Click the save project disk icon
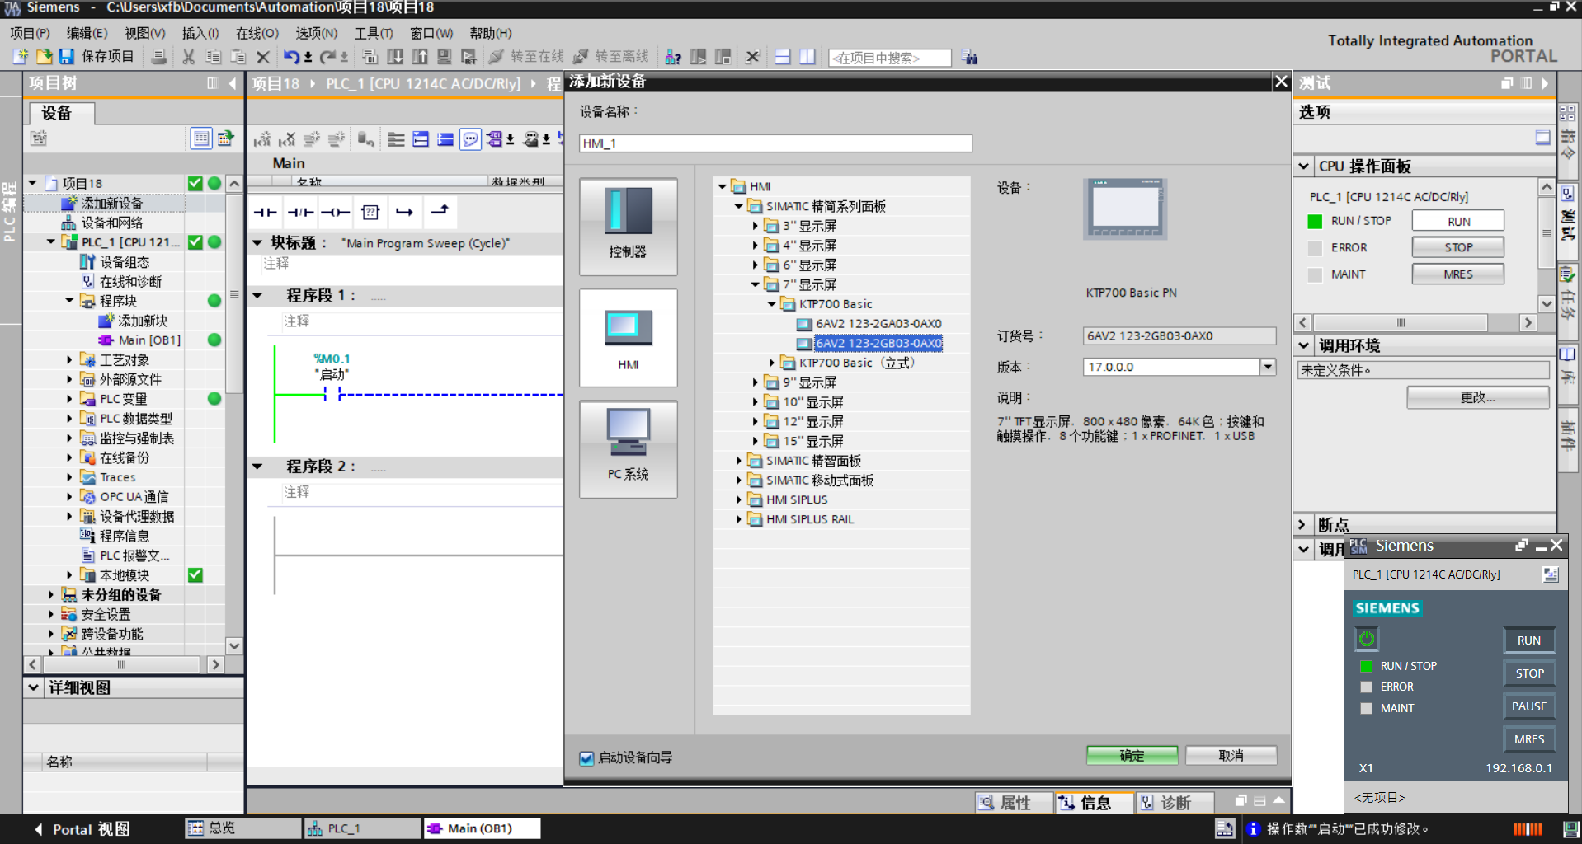This screenshot has height=844, width=1582. click(x=67, y=57)
